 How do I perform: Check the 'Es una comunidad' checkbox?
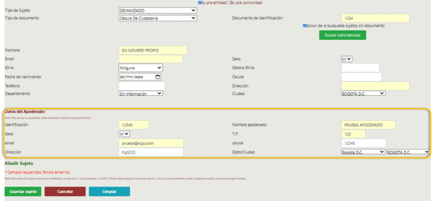click(229, 3)
